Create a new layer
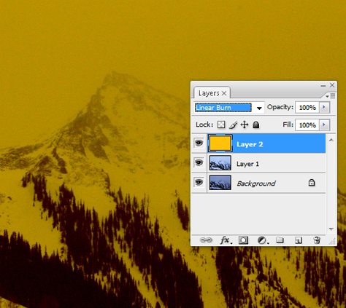The image size is (346, 308). coord(299,240)
